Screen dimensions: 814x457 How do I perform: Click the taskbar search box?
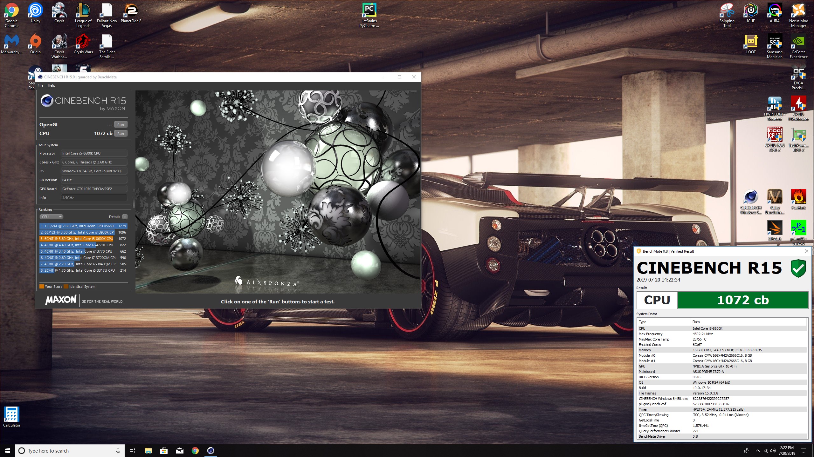coord(70,451)
